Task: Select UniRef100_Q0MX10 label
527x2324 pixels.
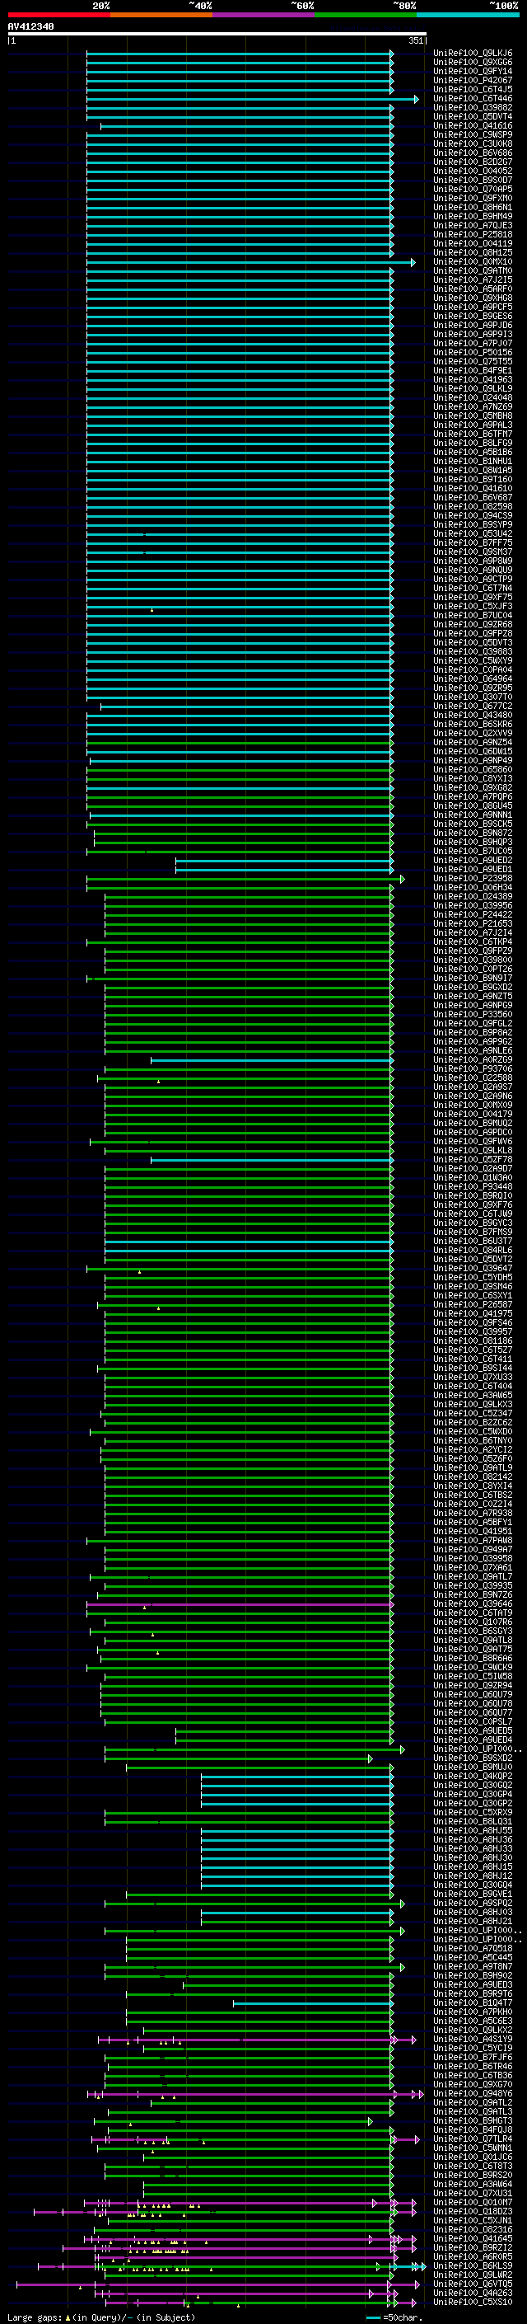Action: tap(473, 261)
